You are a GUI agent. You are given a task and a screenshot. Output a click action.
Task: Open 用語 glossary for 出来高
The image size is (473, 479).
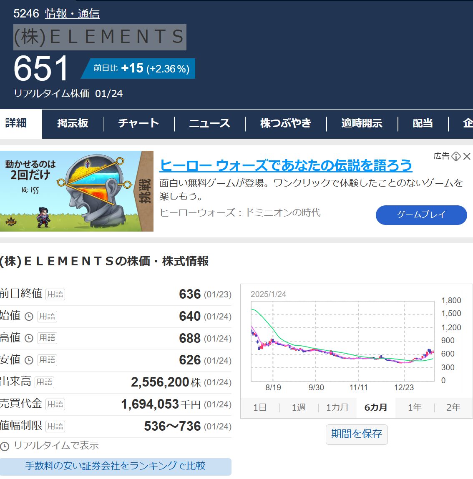pyautogui.click(x=44, y=382)
